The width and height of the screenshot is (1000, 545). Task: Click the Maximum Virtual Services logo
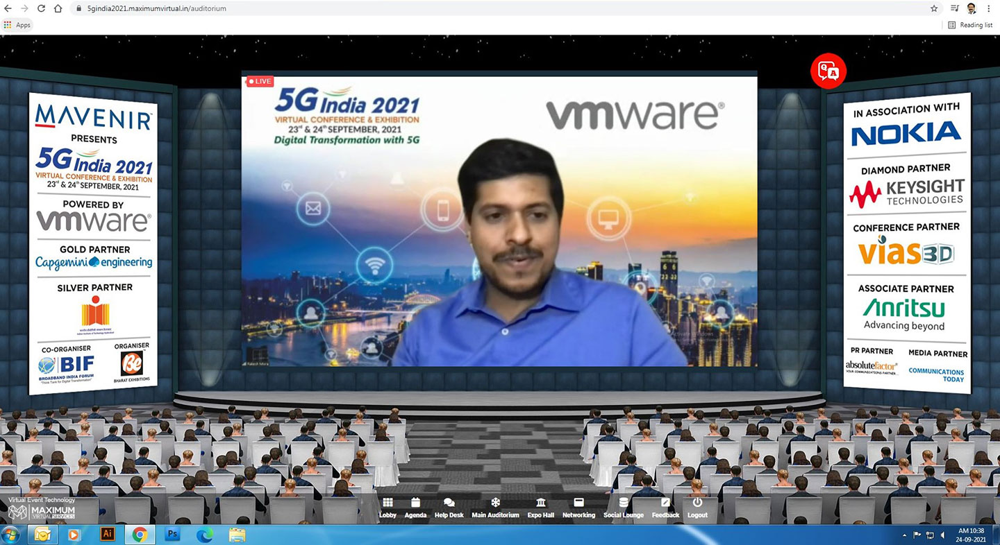[42, 512]
